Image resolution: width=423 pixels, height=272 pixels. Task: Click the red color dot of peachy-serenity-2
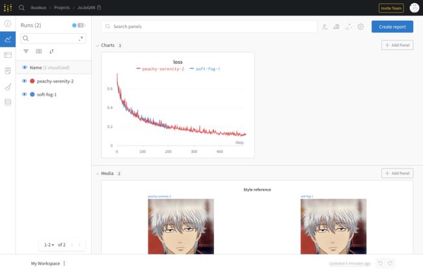tap(33, 81)
